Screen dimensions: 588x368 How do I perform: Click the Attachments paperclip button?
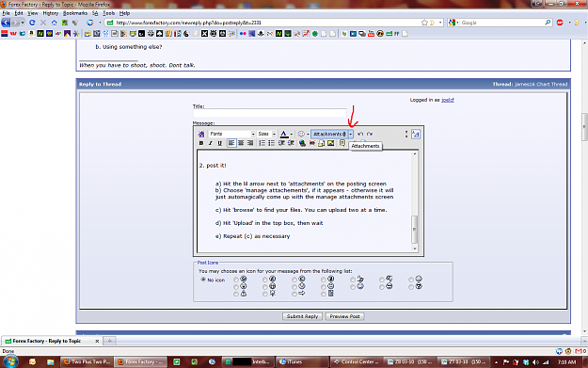[329, 134]
